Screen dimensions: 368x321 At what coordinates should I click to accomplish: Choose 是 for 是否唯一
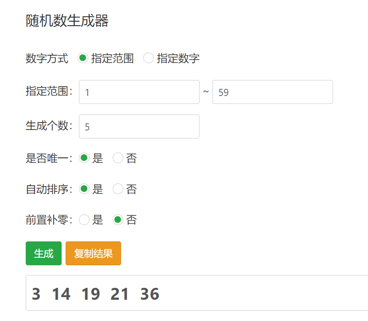(84, 158)
